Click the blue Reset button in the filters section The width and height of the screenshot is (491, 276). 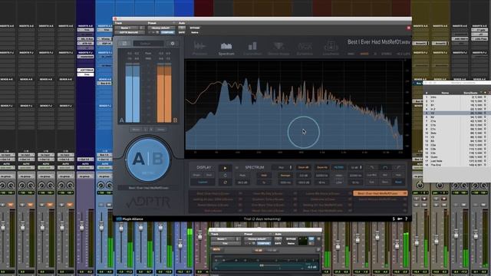[398, 182]
